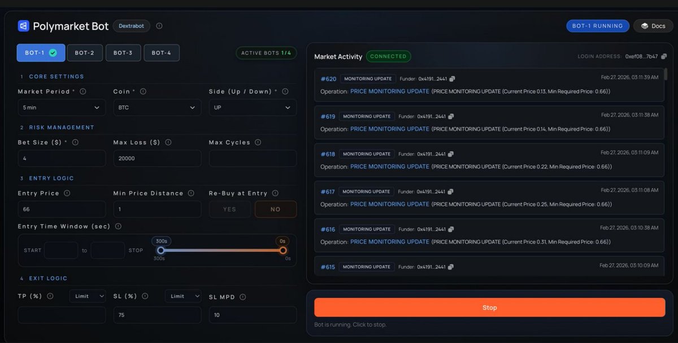The width and height of the screenshot is (678, 343).
Task: Click the STOP time window input
Action: pyautogui.click(x=108, y=250)
